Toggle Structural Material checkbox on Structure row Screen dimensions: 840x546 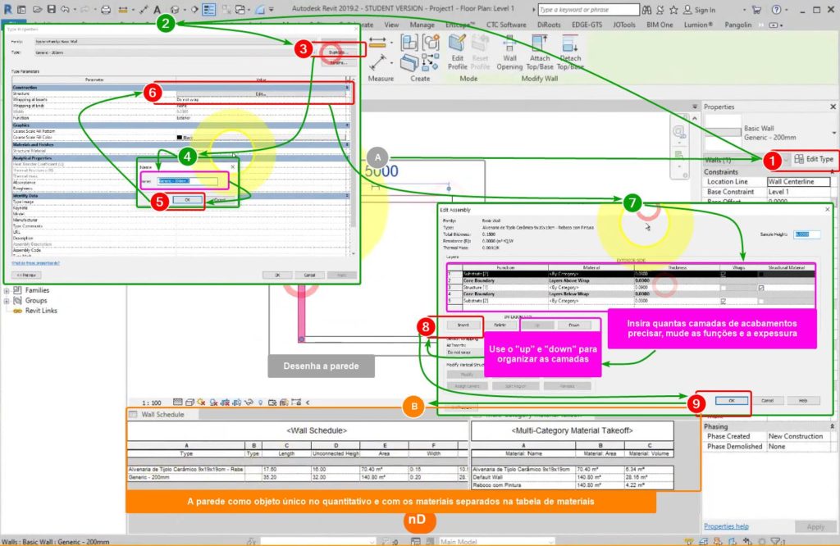[x=762, y=288]
